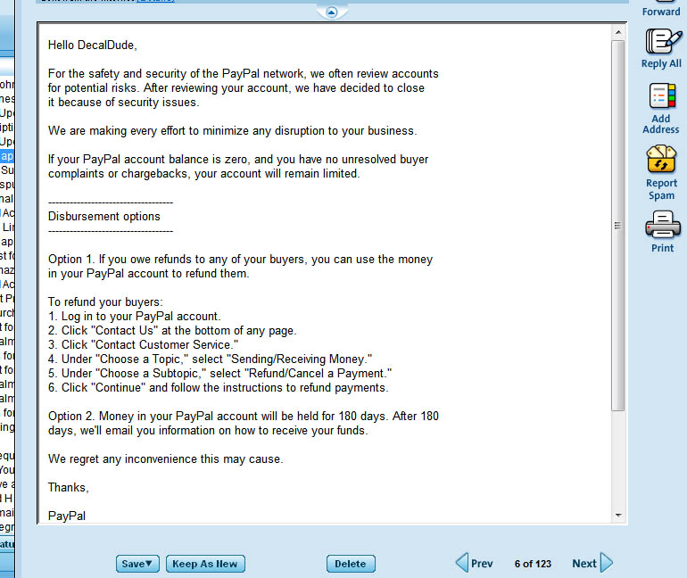This screenshot has width=687, height=578.
Task: Click the Prev text link
Action: 482,564
